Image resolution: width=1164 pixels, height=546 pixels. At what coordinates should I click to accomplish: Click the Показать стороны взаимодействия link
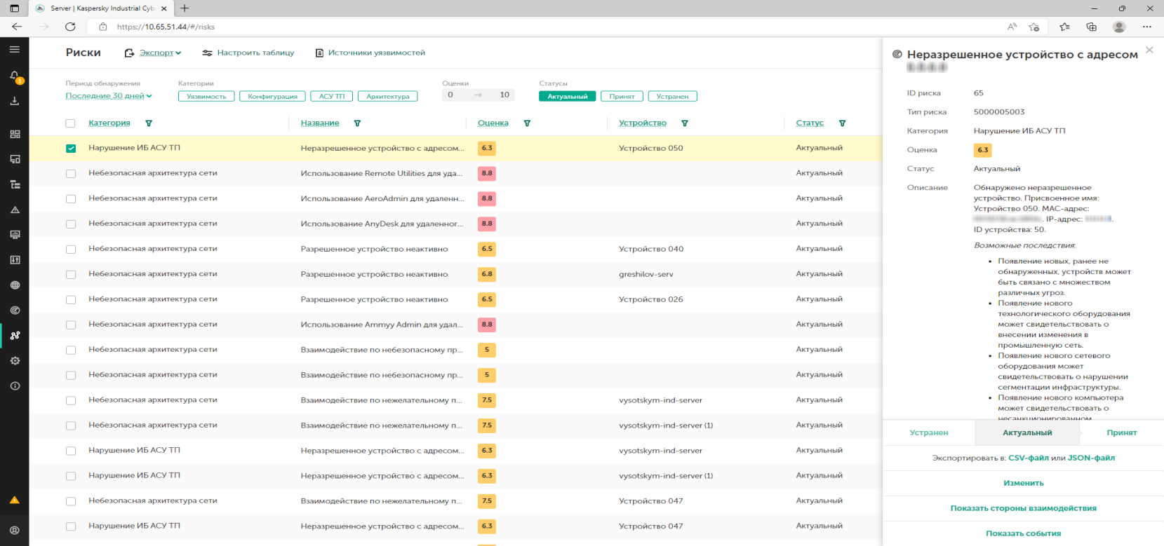point(1023,509)
